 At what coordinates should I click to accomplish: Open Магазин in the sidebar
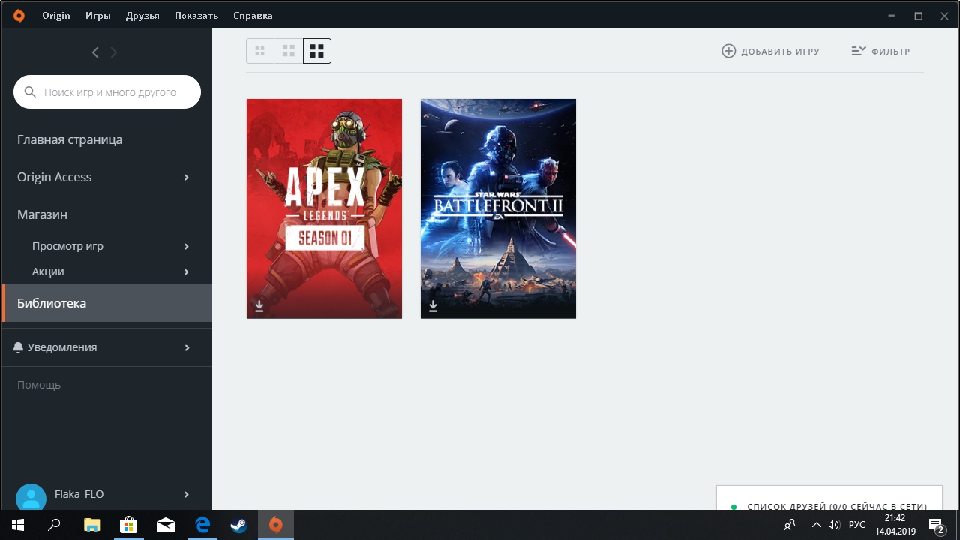tap(42, 214)
